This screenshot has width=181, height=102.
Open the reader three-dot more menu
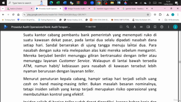pyautogui.click(x=169, y=27)
